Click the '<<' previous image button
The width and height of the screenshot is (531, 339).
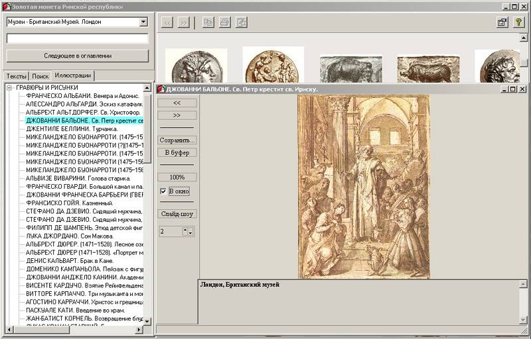tap(177, 103)
